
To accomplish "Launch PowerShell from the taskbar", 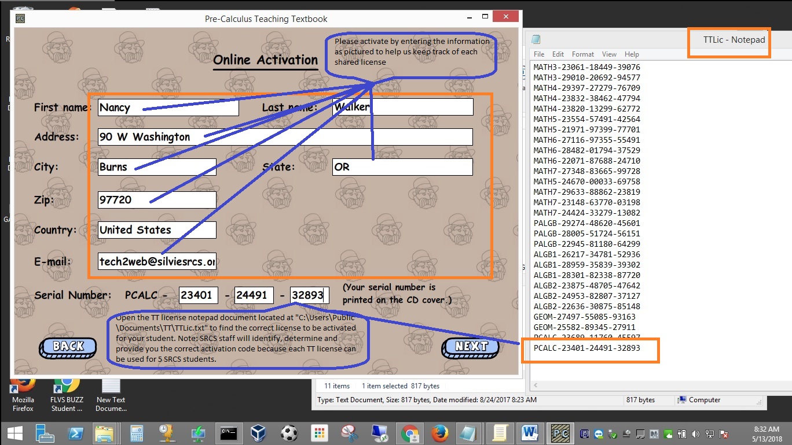I will pos(76,432).
